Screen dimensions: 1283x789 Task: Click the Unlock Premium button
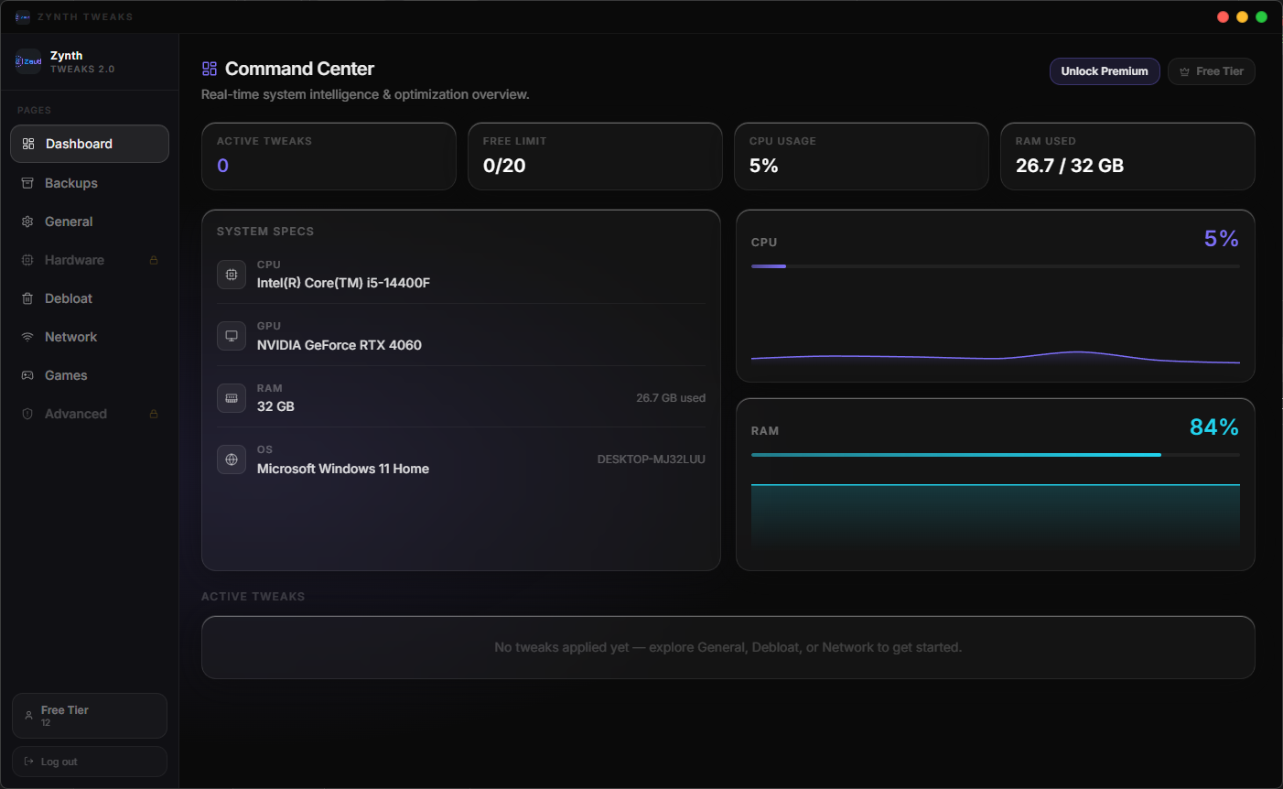[1105, 70]
